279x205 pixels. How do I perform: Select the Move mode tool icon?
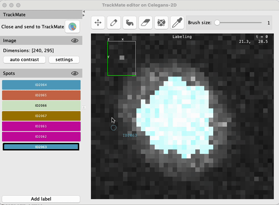pos(98,23)
